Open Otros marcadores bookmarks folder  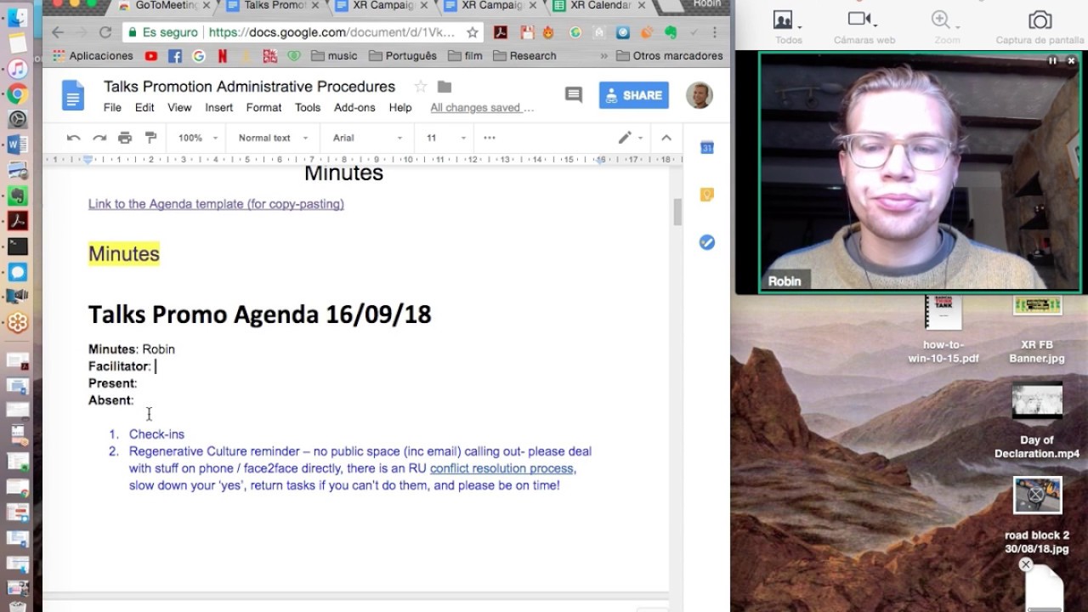tap(669, 56)
